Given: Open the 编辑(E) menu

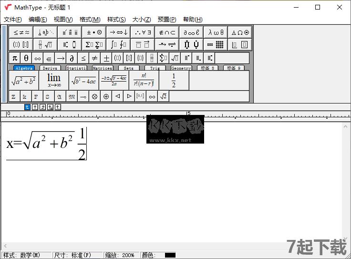Looking at the screenshot, I should tap(38, 20).
